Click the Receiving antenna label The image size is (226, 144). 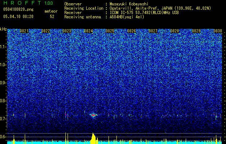(83, 17)
